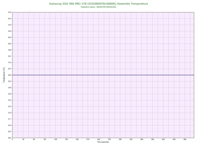Image resolution: width=197 pixels, height=147 pixels.
Task: Click the 30.4 y-axis value
Action: [x=10, y=125]
